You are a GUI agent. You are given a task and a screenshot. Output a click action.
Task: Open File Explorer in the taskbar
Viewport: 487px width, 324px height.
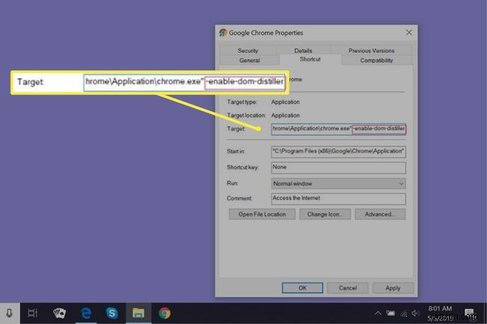coord(138,313)
